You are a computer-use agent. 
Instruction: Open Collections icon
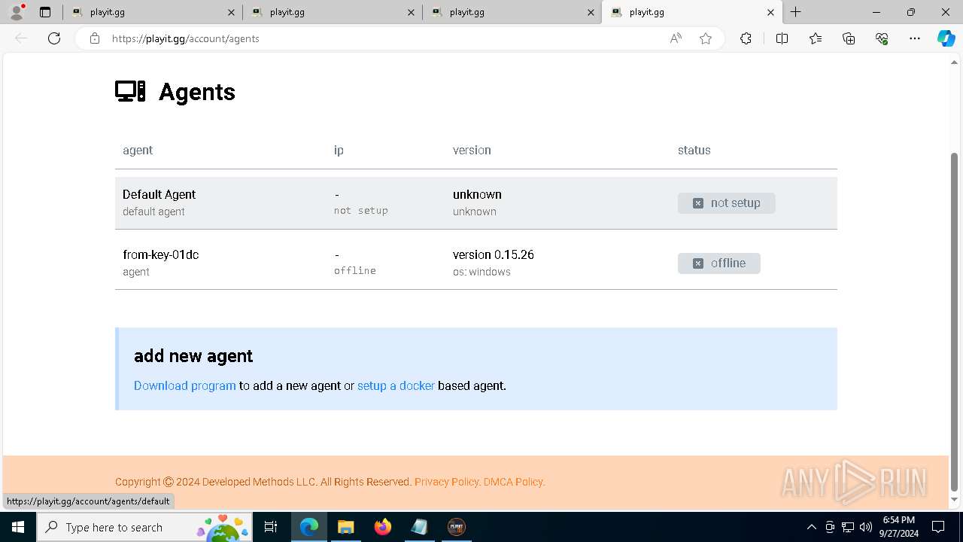pos(849,38)
